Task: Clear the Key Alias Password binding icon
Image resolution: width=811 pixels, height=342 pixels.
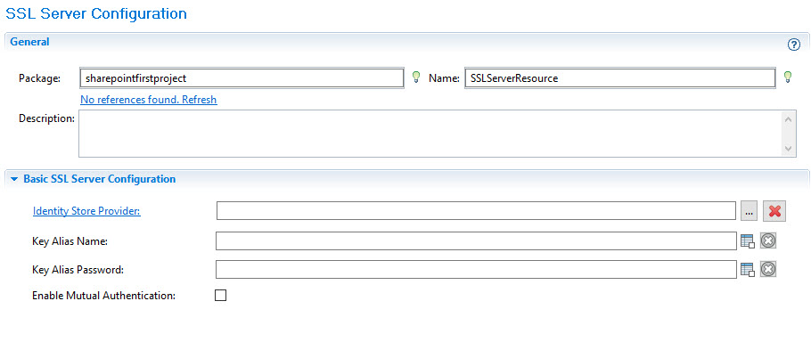Action: (x=768, y=269)
